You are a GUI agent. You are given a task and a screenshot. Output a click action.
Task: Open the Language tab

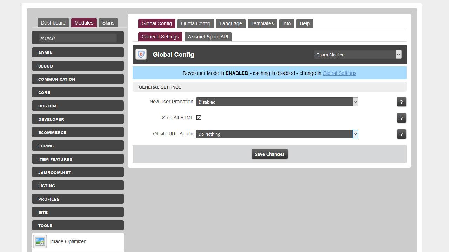coord(231,23)
